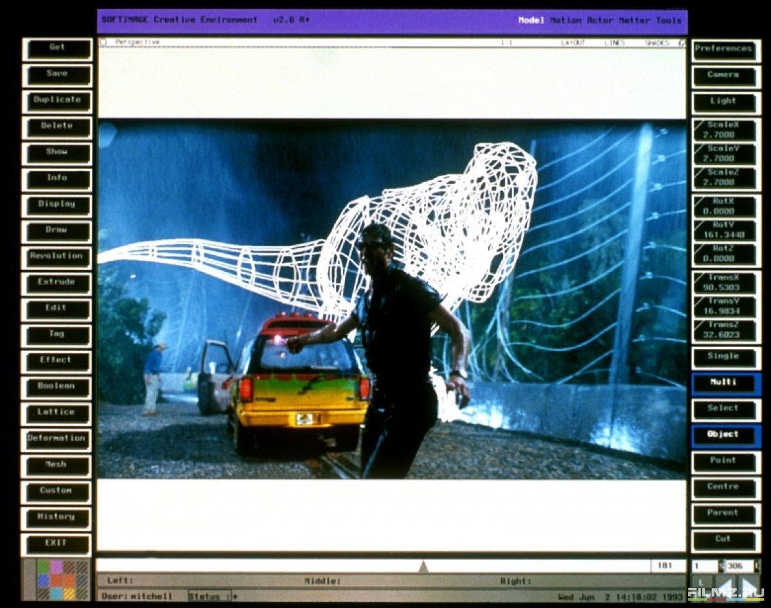This screenshot has height=608, width=771.
Task: Select the Extrude tool
Action: tap(57, 283)
